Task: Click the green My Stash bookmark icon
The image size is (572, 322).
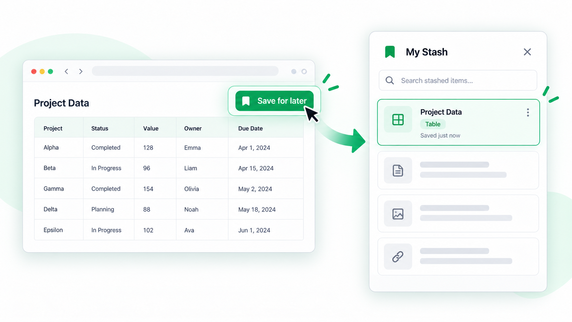Action: point(390,52)
